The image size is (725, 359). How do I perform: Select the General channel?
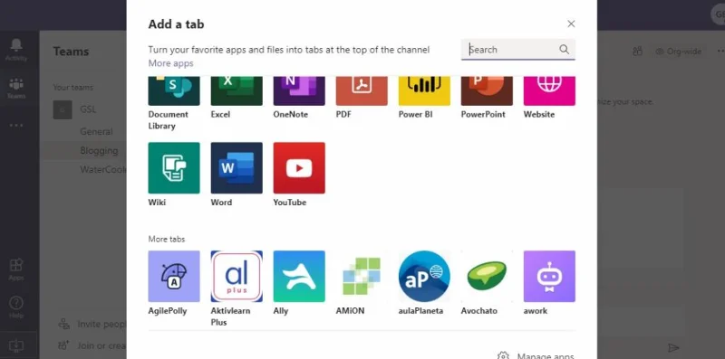96,131
